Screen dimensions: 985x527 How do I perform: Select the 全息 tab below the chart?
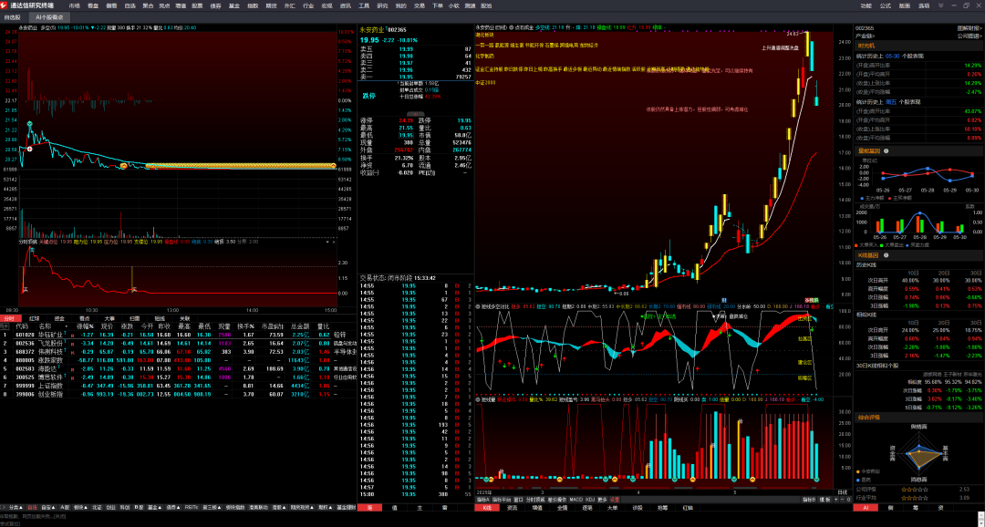click(x=562, y=508)
